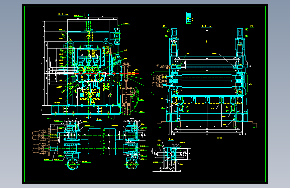Click the left circular gear housing in E view
The image size is (290, 188).
tap(73, 164)
